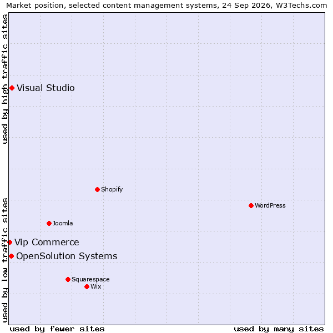Click the Vip Commerce data point marker
The image size is (333, 333).
[x=9, y=242]
